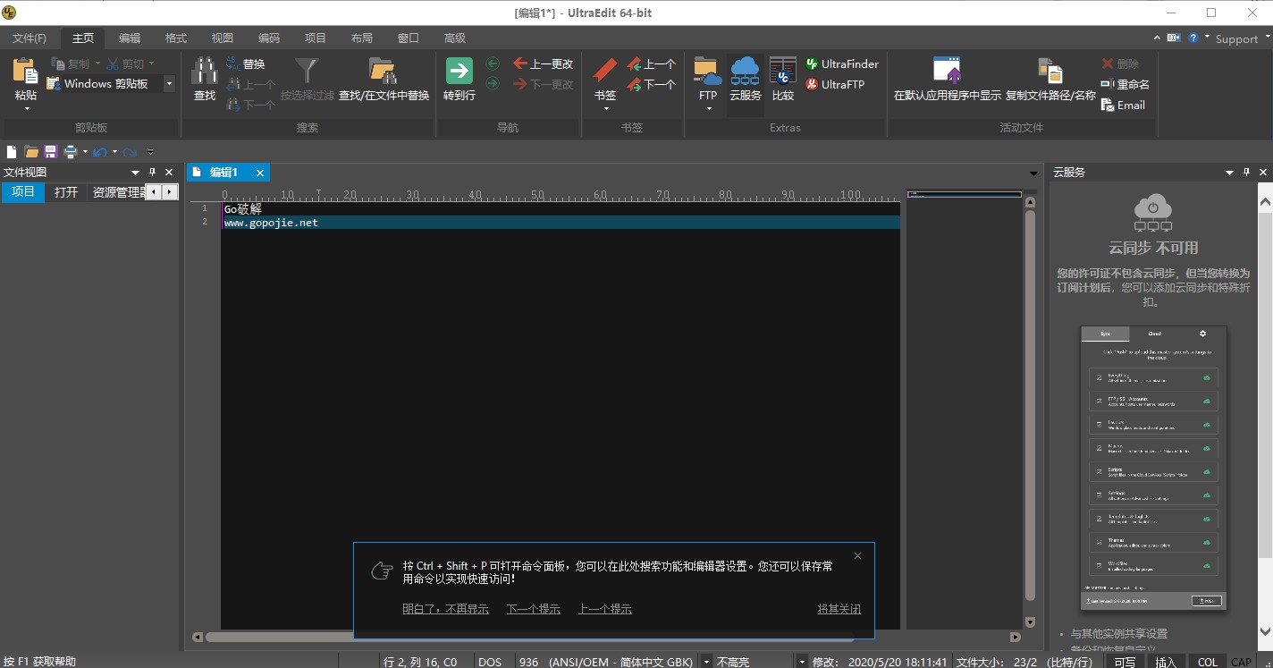Open the Undo history dropdown arrow
The image size is (1273, 668).
tap(114, 152)
